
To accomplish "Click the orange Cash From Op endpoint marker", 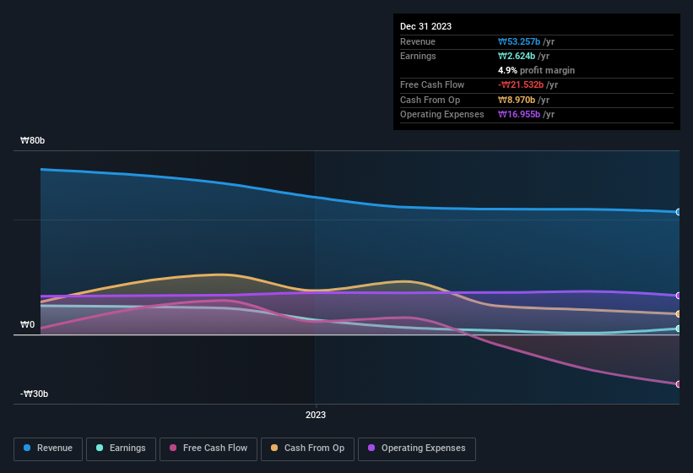I will pyautogui.click(x=679, y=314).
